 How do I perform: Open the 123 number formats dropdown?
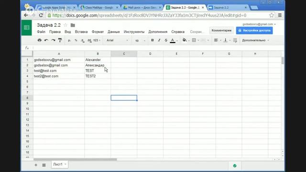[97, 40]
